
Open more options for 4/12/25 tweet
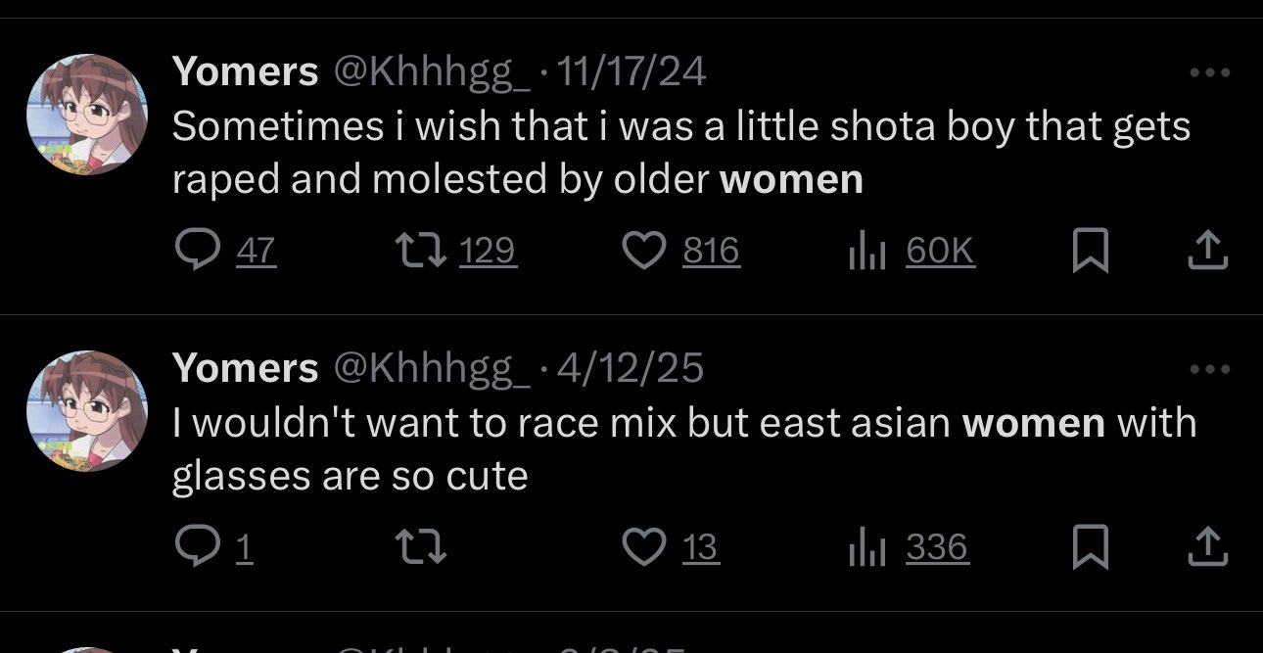tap(1208, 370)
